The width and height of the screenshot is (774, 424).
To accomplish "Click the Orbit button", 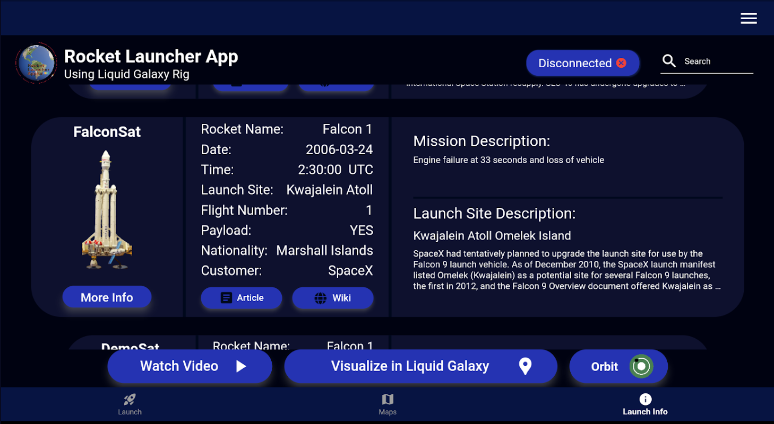I will click(618, 366).
